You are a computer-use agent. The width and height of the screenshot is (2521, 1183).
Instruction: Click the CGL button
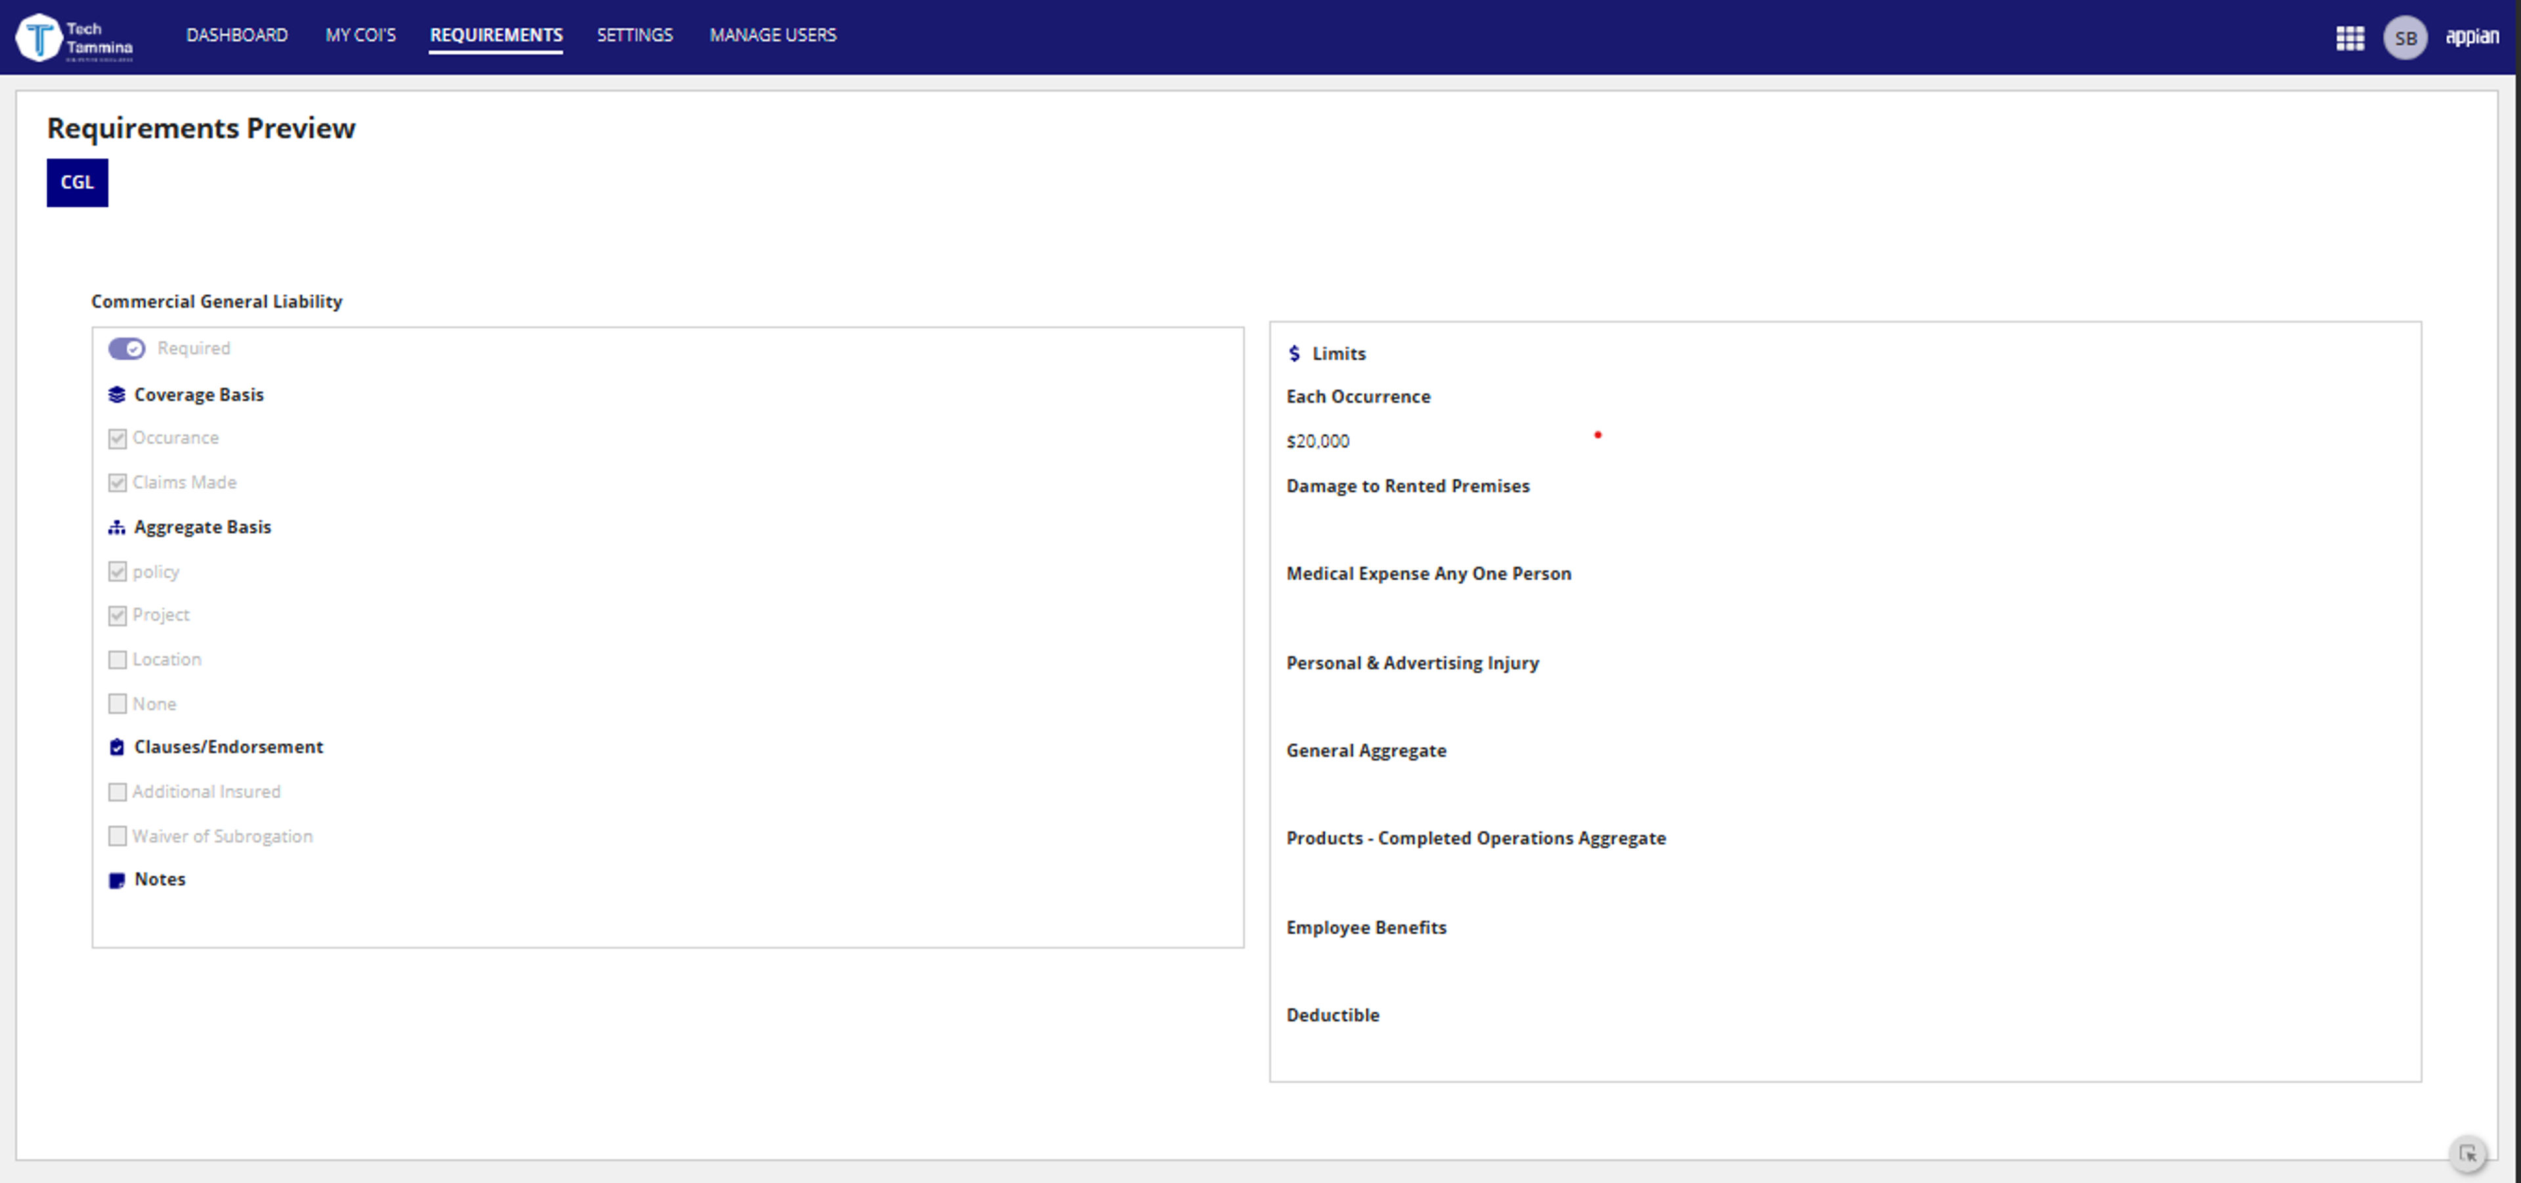click(x=77, y=183)
